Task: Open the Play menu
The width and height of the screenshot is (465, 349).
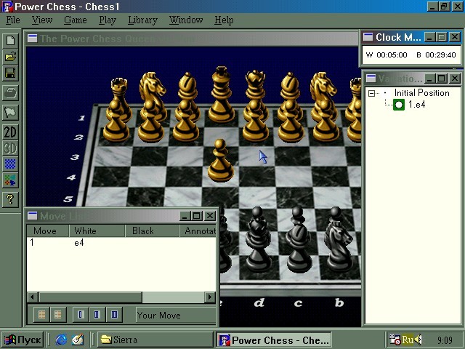Action: [108, 20]
